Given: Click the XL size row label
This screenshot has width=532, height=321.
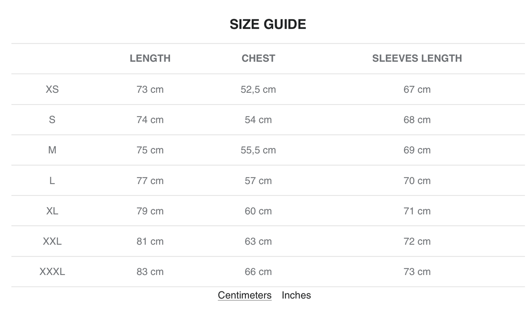Looking at the screenshot, I should [52, 211].
